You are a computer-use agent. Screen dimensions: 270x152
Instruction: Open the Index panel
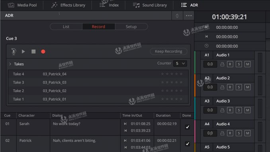tap(109, 5)
